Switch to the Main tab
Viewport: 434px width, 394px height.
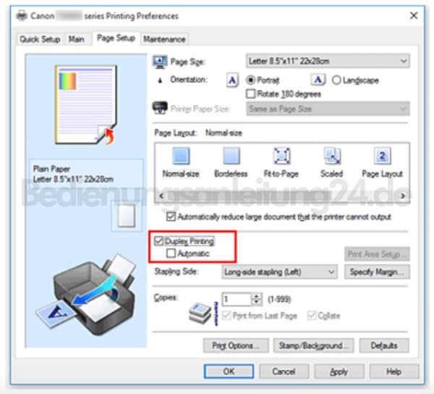(x=77, y=39)
